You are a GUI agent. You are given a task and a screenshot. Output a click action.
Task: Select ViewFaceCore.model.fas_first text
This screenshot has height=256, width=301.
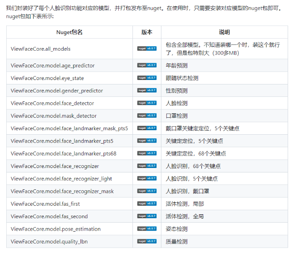(x=45, y=204)
